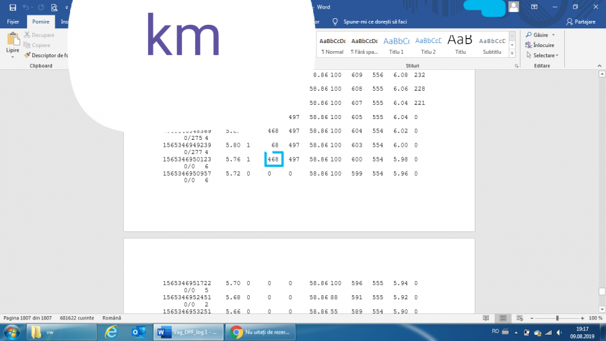Open Outlook from the taskbar
This screenshot has height=341, width=606.
tap(139, 332)
